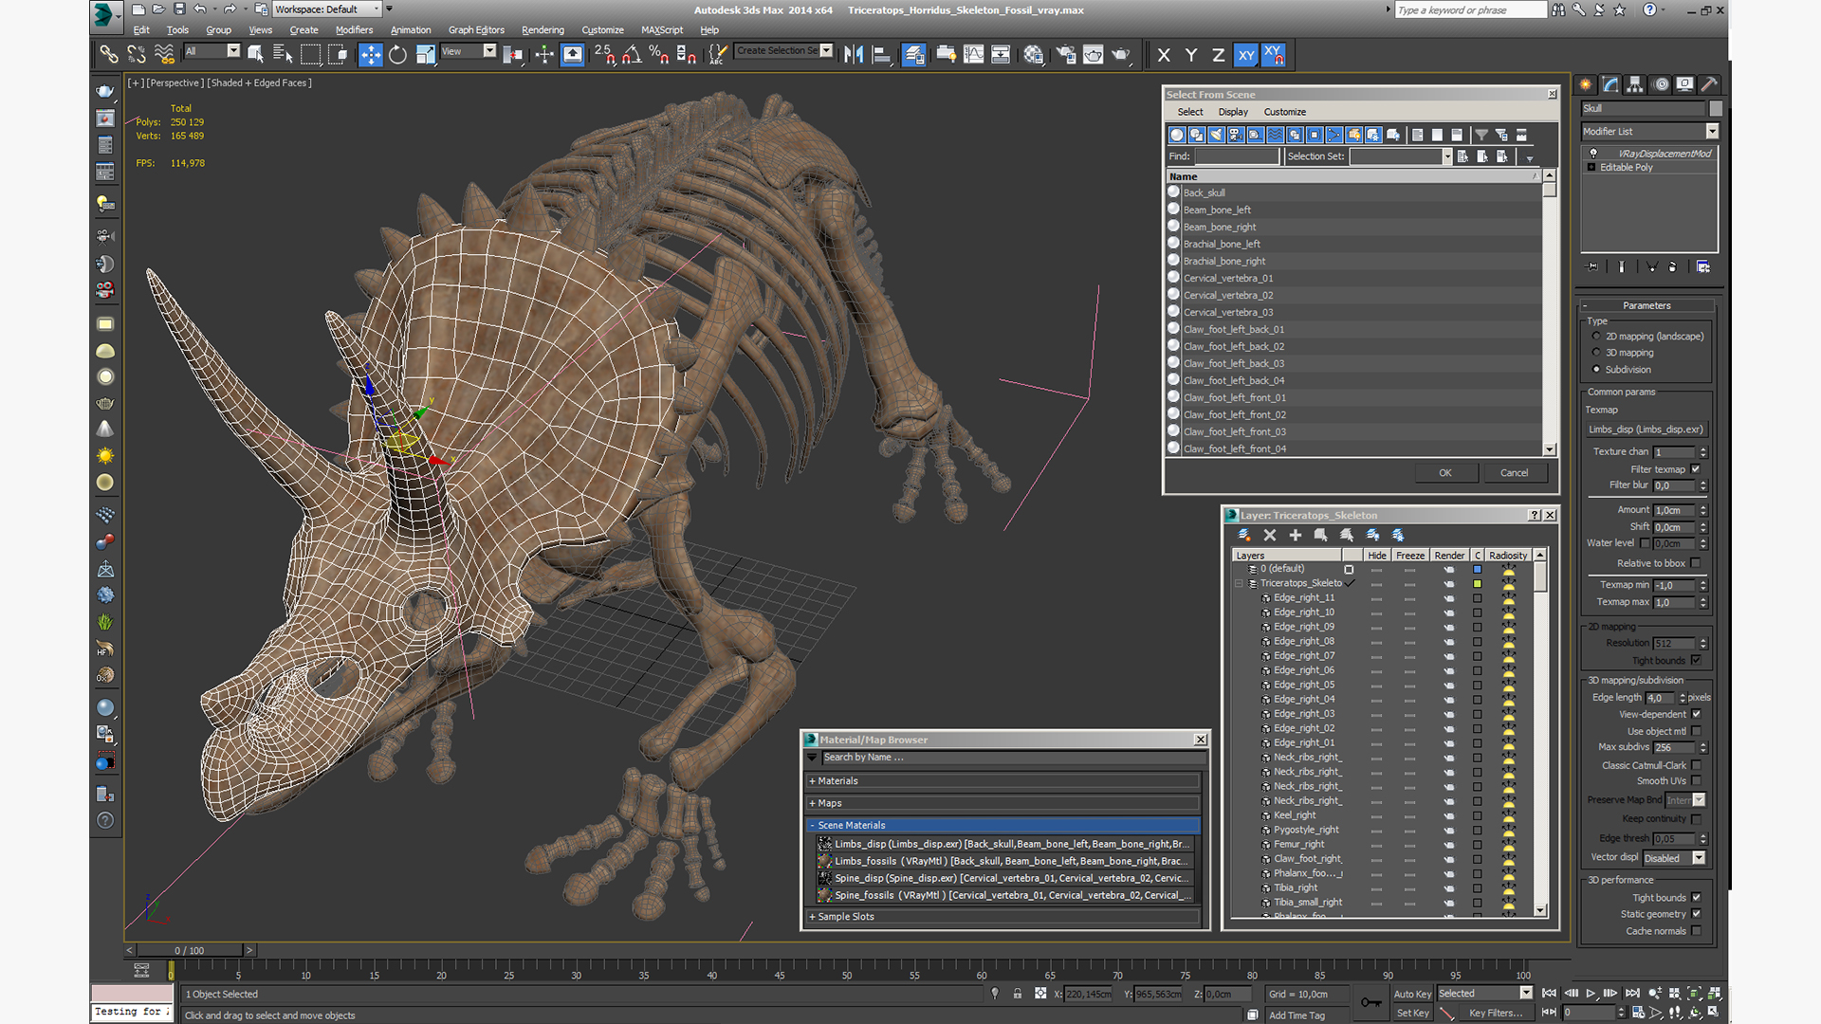Enable the Water level checkbox
Image resolution: width=1821 pixels, height=1024 pixels.
(1645, 542)
